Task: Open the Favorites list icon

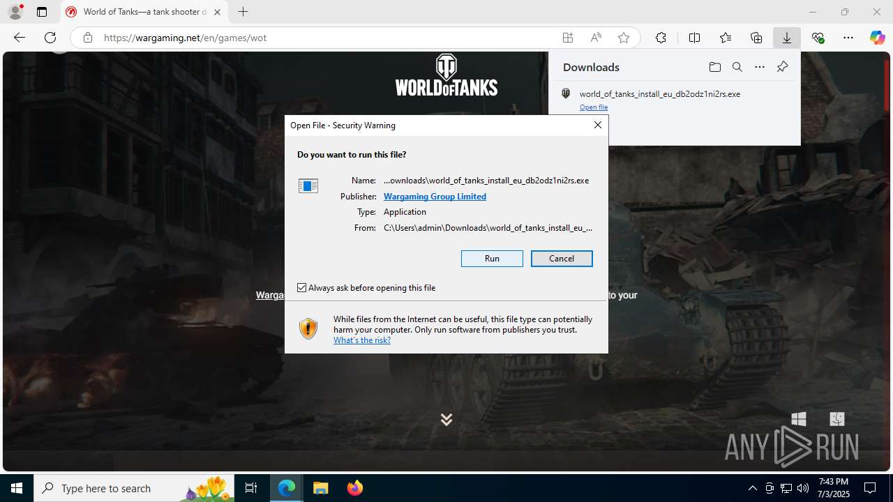Action: [x=726, y=38]
